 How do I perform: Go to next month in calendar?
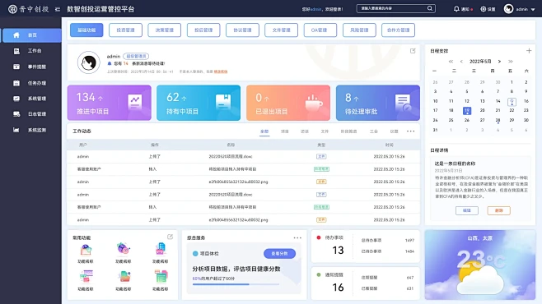(x=499, y=62)
